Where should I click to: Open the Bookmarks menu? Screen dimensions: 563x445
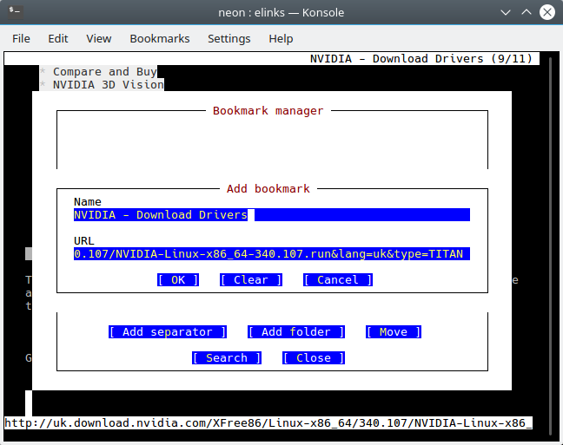160,38
